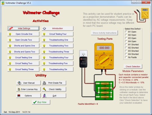
Task: Open Initial Settings activity
Action: tap(23, 28)
